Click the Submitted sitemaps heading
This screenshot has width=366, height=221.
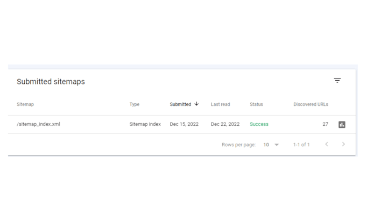click(51, 82)
